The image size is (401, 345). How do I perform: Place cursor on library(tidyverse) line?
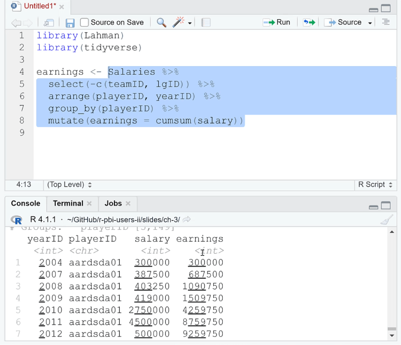pyautogui.click(x=89, y=48)
